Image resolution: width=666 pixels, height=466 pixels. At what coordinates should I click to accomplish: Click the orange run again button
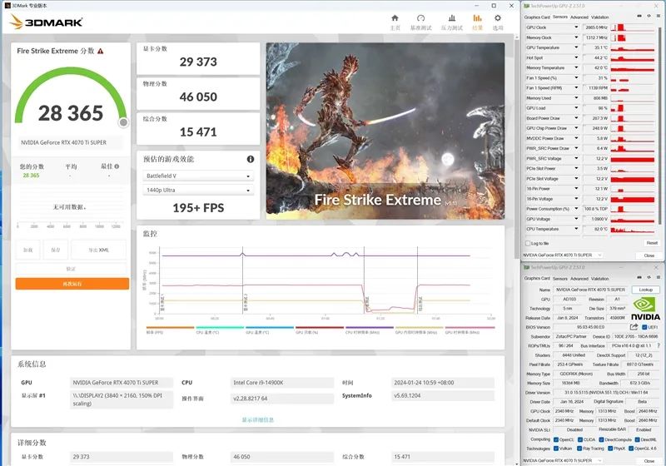[72, 284]
